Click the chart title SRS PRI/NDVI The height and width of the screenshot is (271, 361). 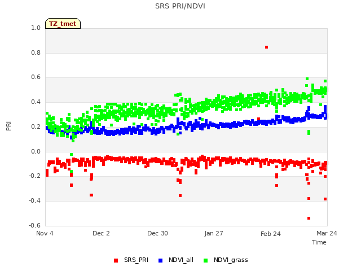[x=180, y=6]
